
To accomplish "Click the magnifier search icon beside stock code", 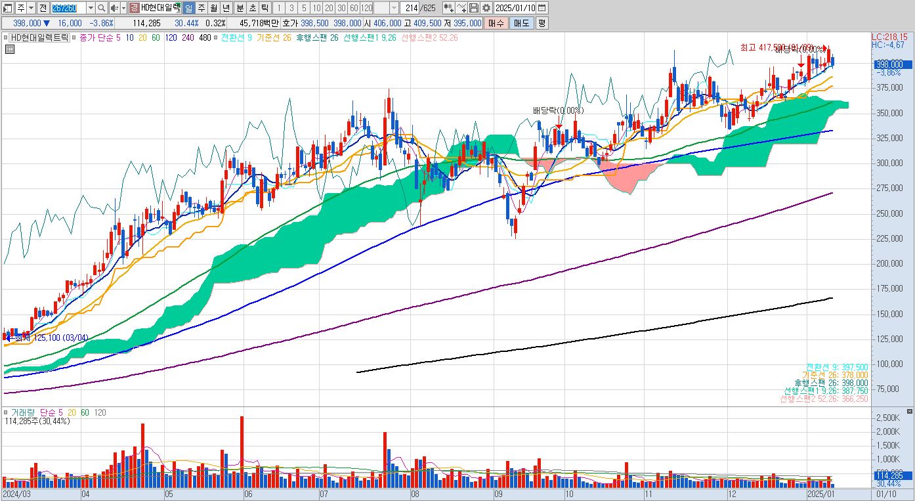I will pyautogui.click(x=102, y=8).
